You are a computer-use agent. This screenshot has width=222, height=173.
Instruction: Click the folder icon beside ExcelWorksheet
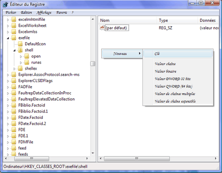coord(14,26)
